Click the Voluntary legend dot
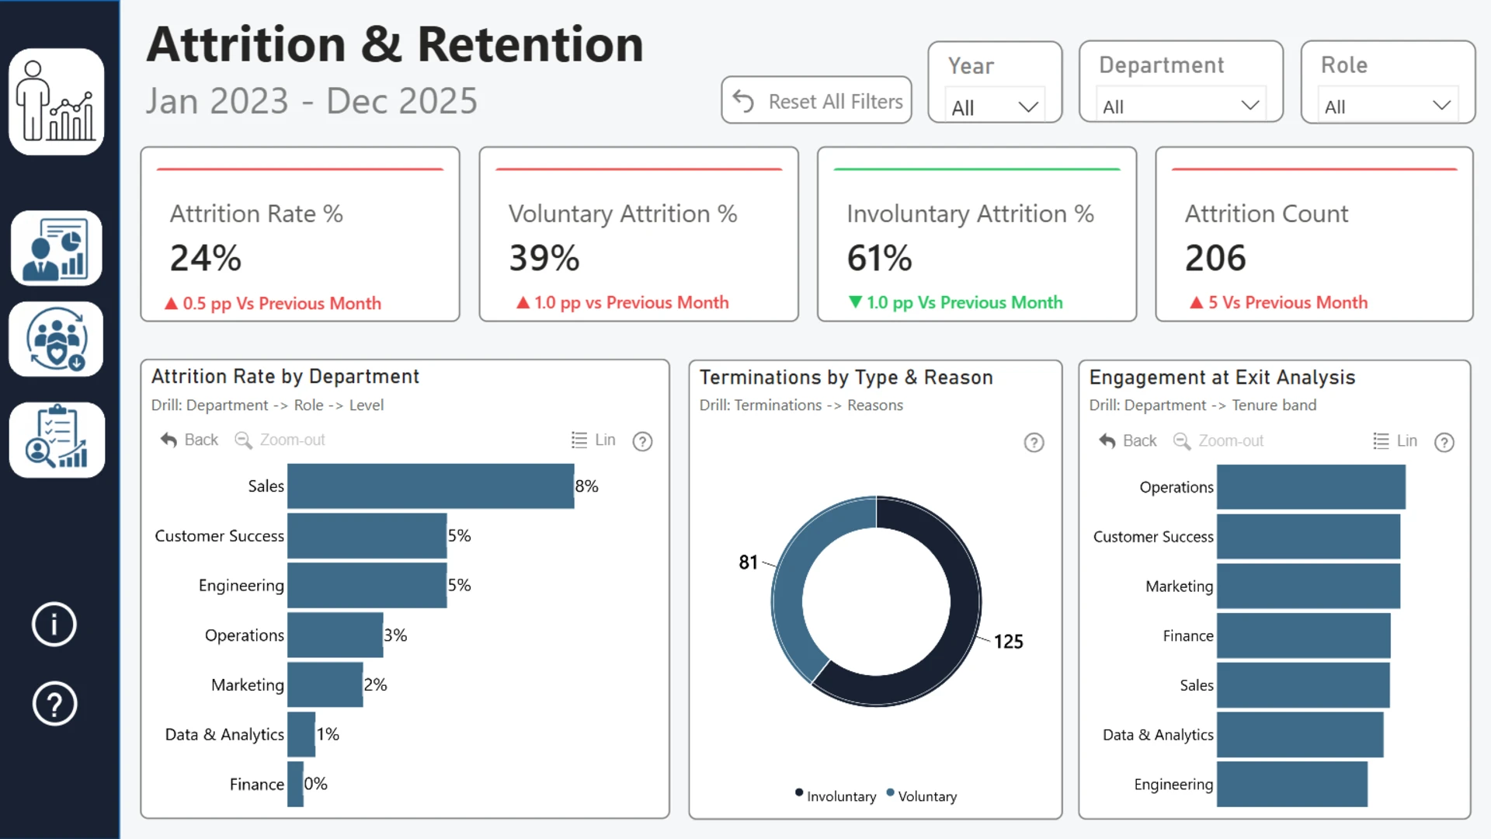The image size is (1491, 839). pyautogui.click(x=891, y=793)
